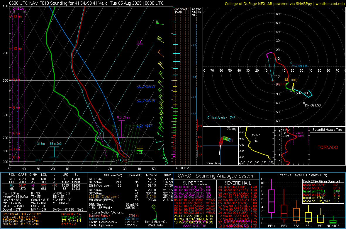Click the 'Effective Layer STP (with CIN)' title
Viewport: 346px width, 229px height.
point(302,175)
